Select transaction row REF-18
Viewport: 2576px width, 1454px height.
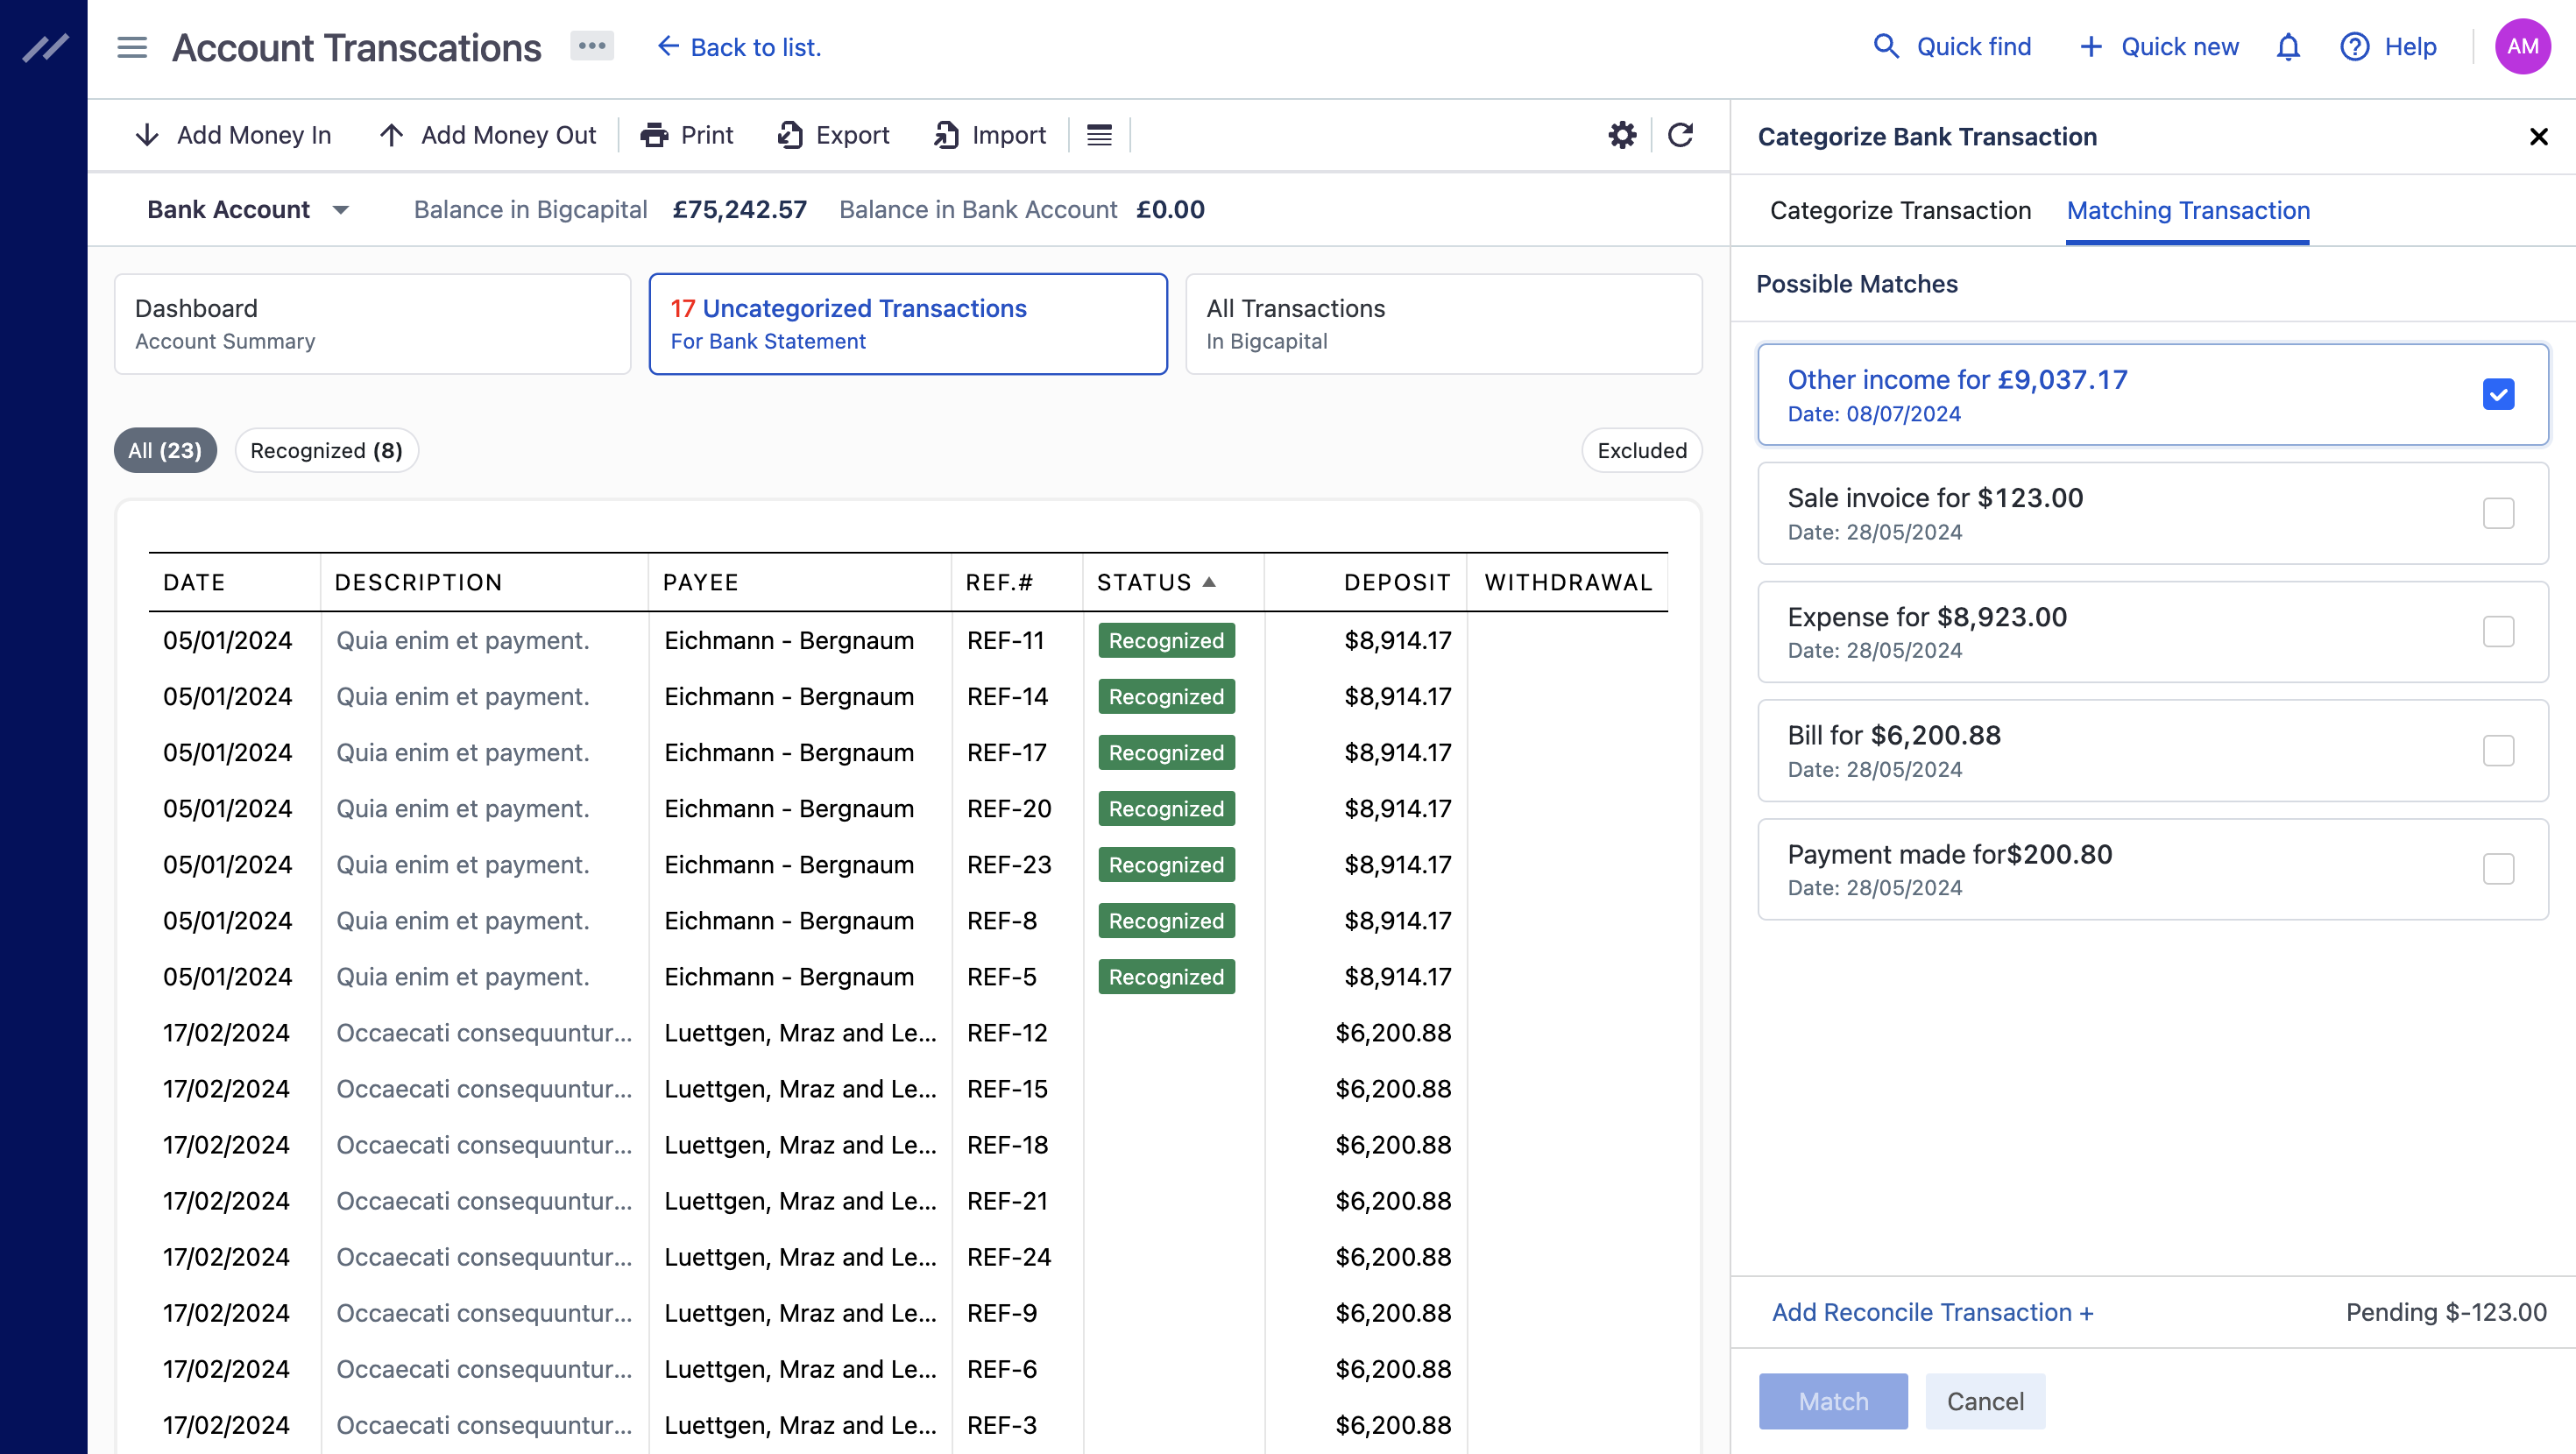pos(908,1144)
